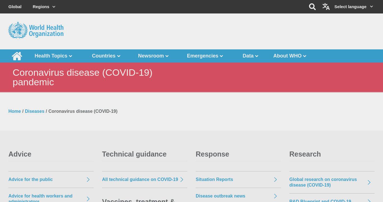Click the search magnifier icon

[312, 7]
